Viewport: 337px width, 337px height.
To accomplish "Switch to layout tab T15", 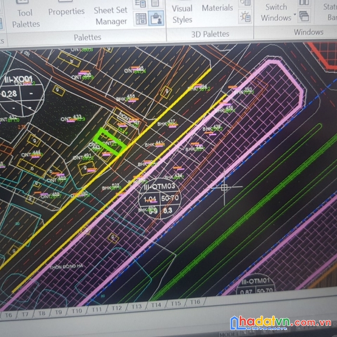I will (x=176, y=303).
